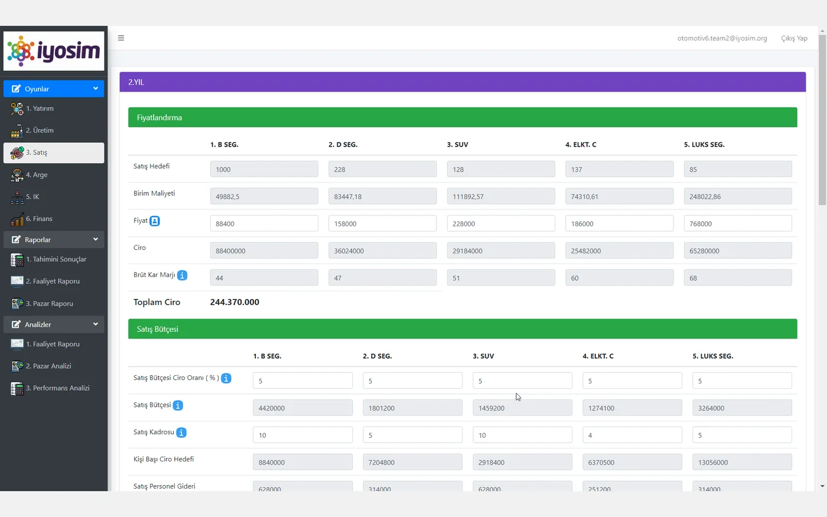This screenshot has width=827, height=517.
Task: Click info icon next to Satış Bütçesi row
Action: (178, 405)
